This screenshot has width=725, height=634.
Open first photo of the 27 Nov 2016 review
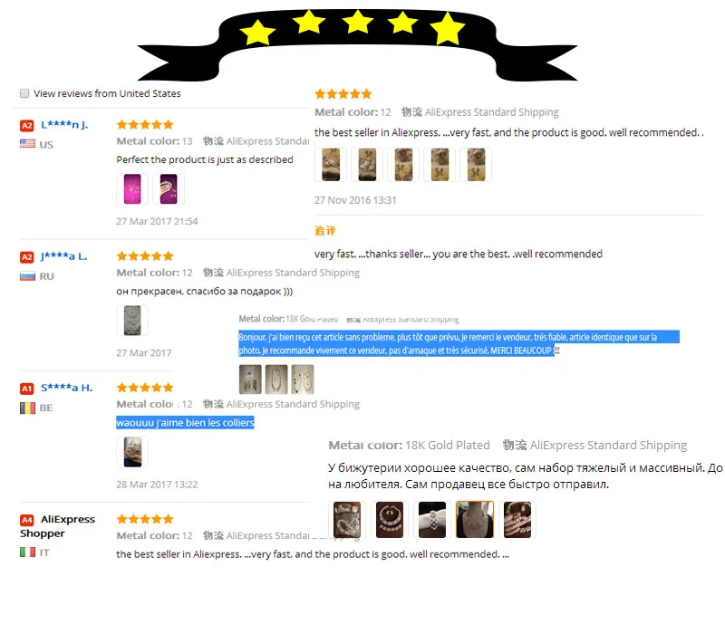point(331,165)
